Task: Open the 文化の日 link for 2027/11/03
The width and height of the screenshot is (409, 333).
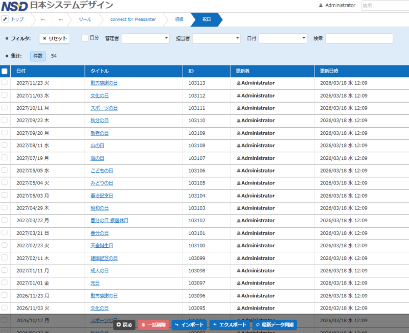Action: (x=100, y=96)
